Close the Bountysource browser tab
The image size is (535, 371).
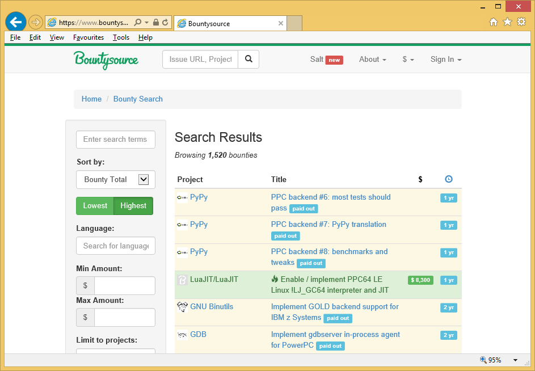(280, 23)
